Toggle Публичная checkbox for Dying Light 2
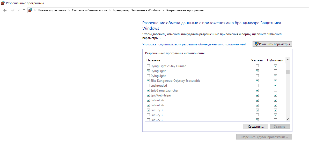The height and width of the screenshot is (147, 309). coord(276,66)
